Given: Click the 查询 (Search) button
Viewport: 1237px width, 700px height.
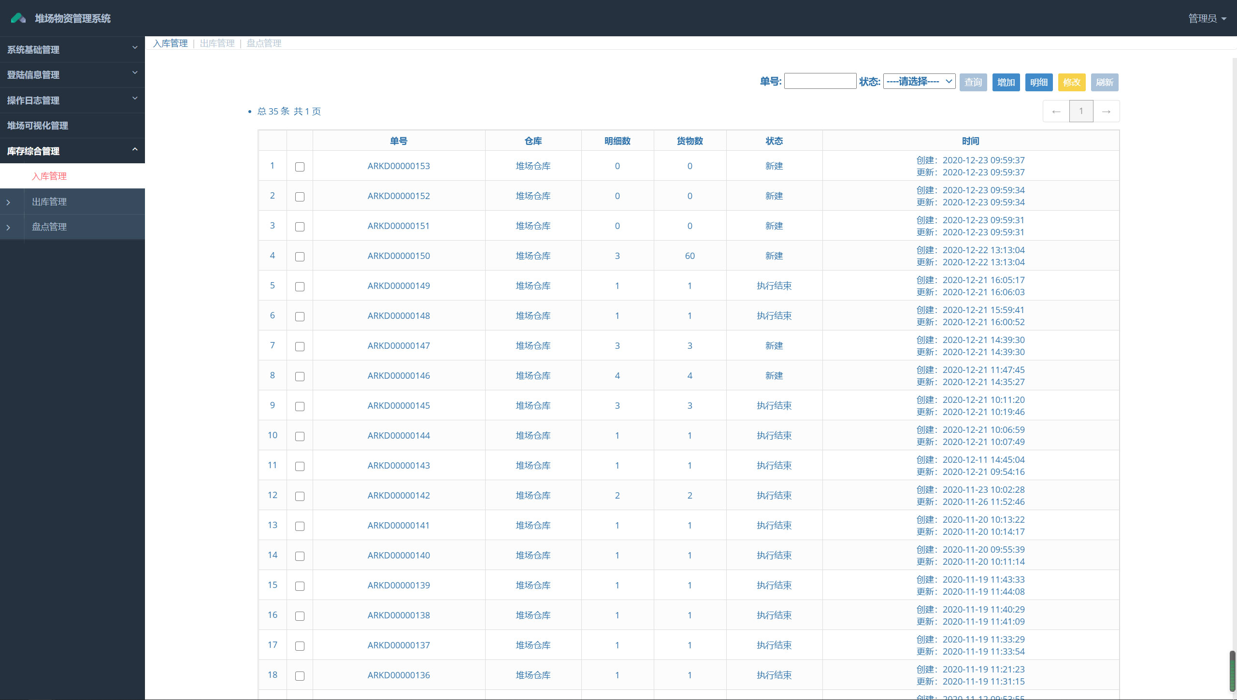Looking at the screenshot, I should pyautogui.click(x=973, y=82).
